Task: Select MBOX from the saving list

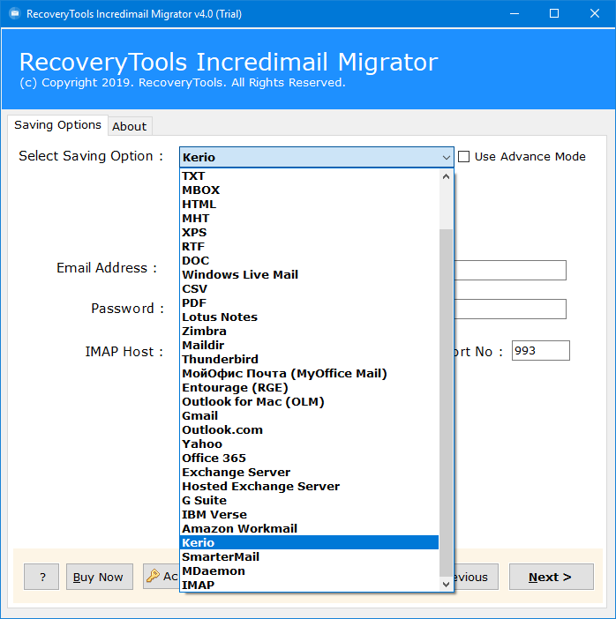Action: point(310,190)
